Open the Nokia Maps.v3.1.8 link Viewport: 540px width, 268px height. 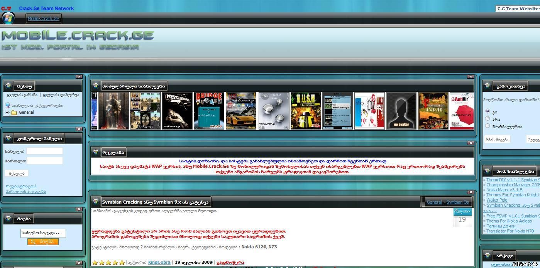click(x=504, y=190)
